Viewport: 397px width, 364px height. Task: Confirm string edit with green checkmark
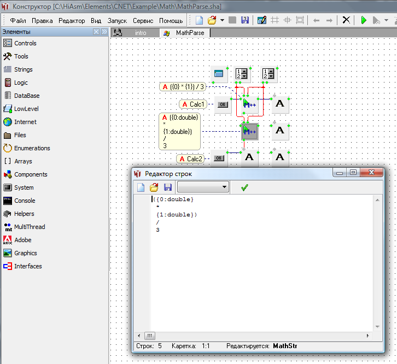[244, 187]
